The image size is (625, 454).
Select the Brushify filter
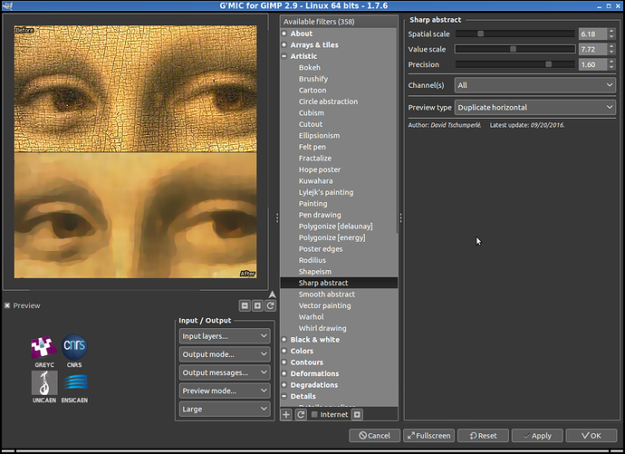313,79
